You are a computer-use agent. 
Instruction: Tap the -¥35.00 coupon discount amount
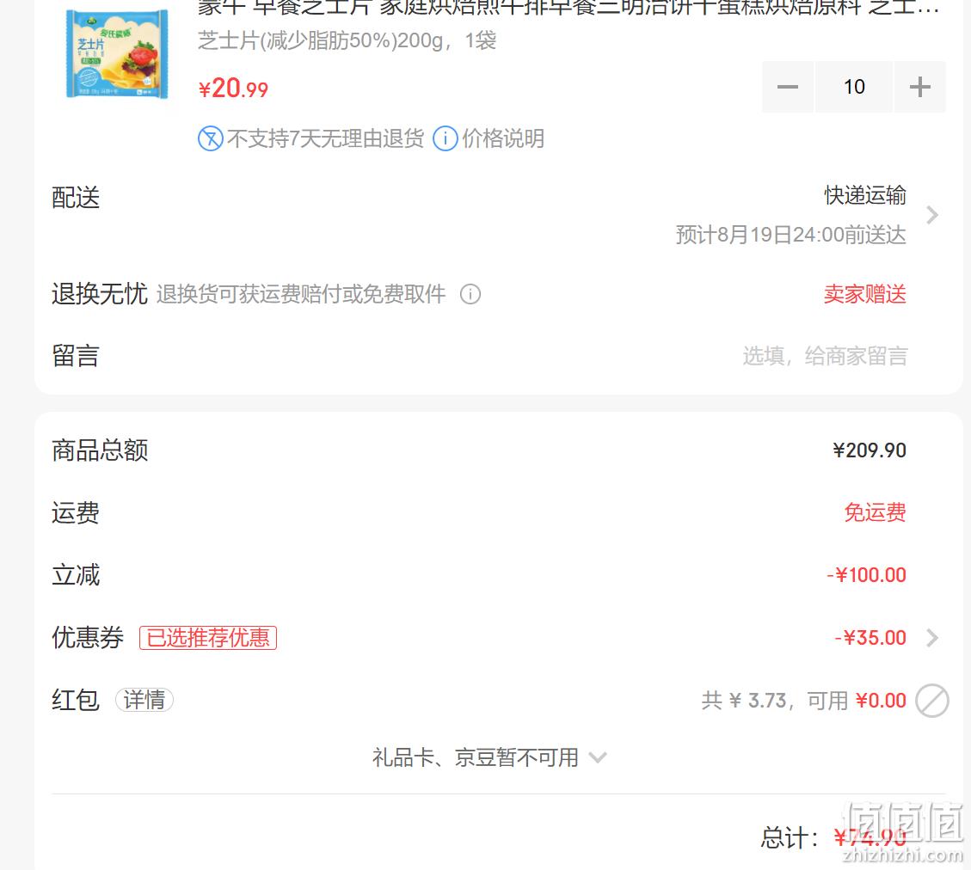870,637
